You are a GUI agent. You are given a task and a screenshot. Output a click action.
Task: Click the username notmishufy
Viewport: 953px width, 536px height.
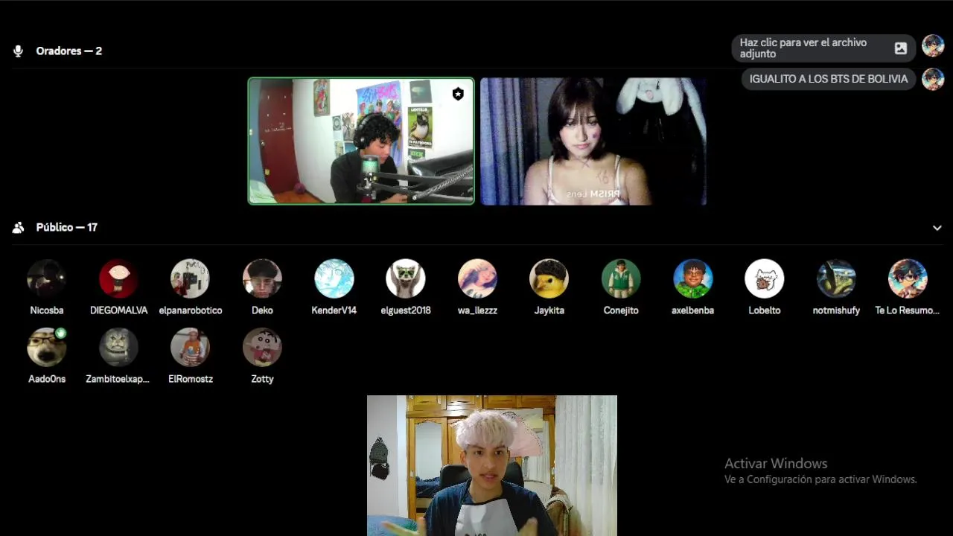point(836,310)
